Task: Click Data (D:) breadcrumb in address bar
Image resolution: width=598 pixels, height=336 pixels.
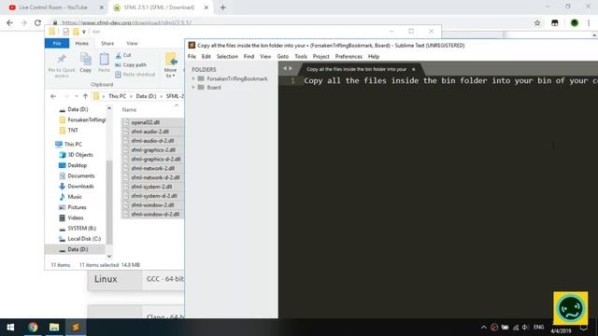Action: point(146,96)
